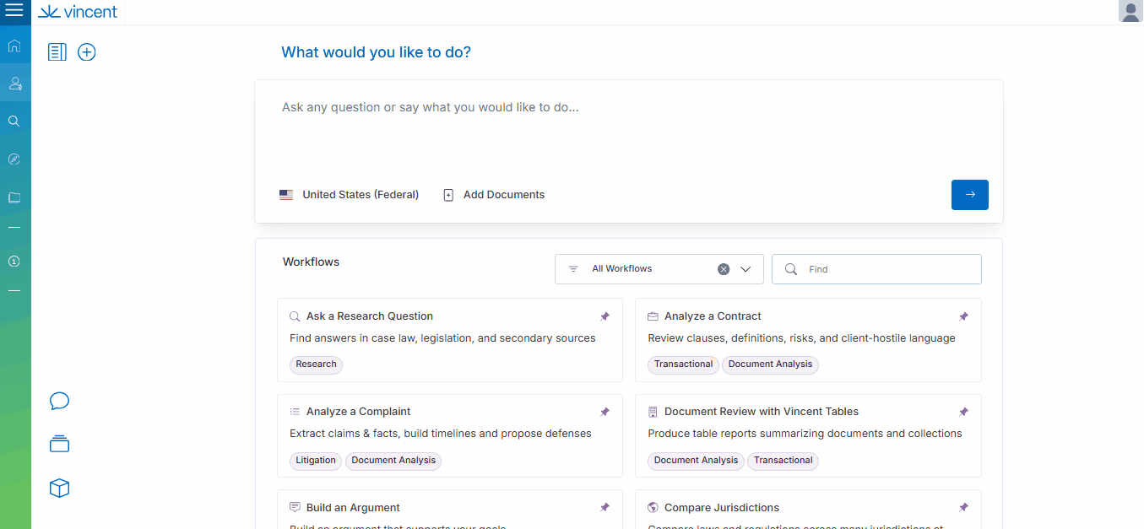Open the search icon in the left sidebar
The width and height of the screenshot is (1144, 529).
[x=14, y=121]
